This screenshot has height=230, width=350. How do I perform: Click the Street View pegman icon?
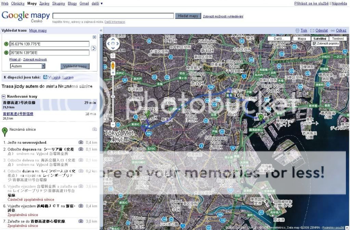(113, 65)
